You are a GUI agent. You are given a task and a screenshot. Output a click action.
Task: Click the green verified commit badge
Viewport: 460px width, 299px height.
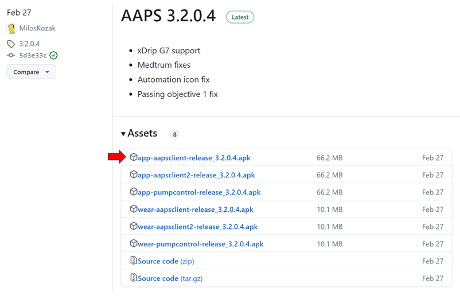tap(53, 55)
